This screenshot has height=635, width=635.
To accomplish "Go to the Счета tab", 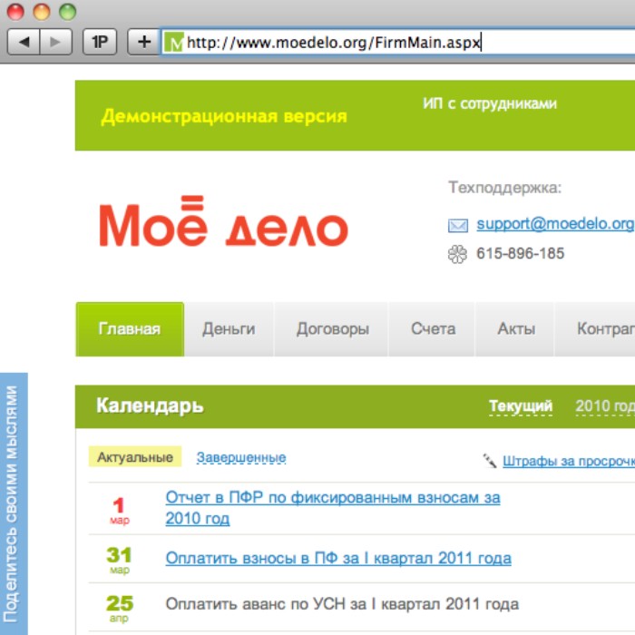I will pyautogui.click(x=433, y=329).
